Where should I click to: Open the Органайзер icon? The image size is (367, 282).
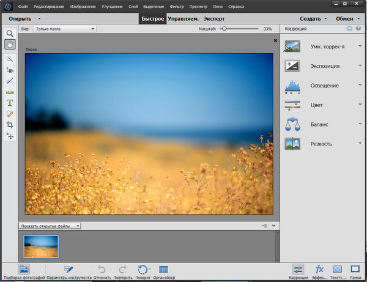(x=163, y=269)
